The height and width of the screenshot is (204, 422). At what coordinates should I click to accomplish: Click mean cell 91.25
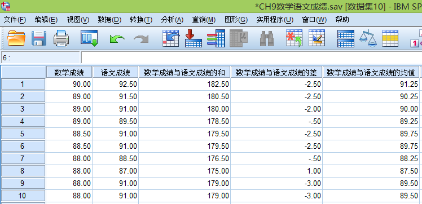point(371,85)
